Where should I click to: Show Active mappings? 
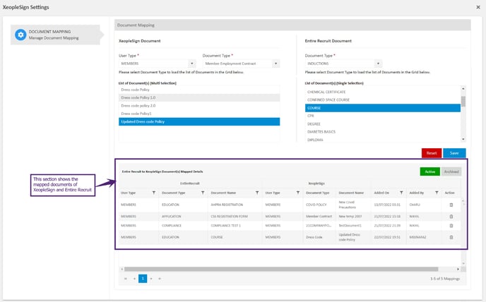tap(429, 171)
